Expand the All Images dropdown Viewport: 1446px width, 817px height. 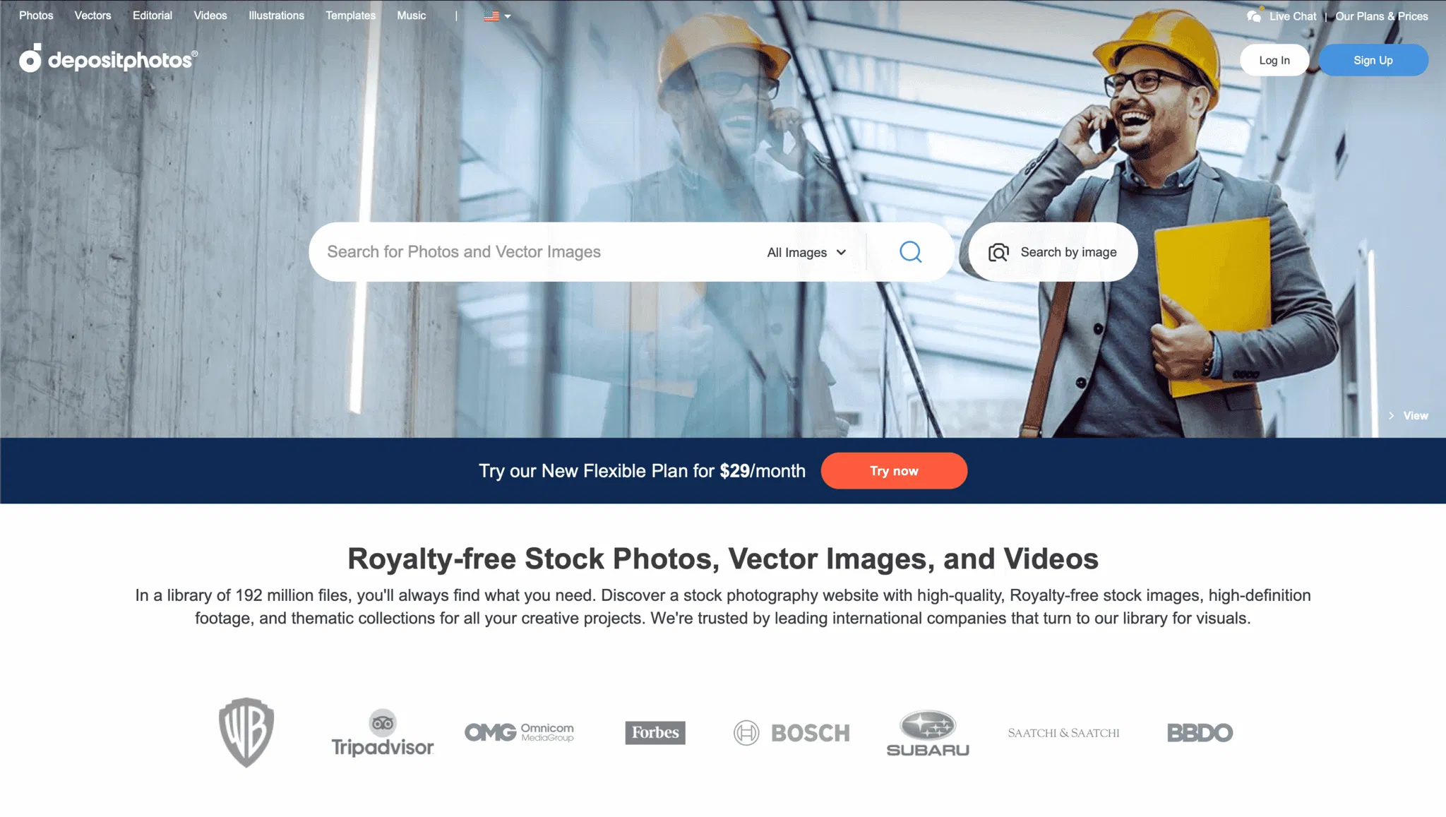click(x=806, y=252)
